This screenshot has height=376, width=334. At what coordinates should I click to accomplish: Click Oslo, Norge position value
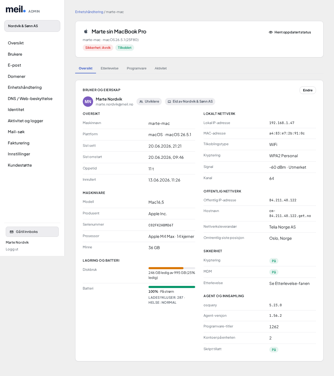coord(281,238)
